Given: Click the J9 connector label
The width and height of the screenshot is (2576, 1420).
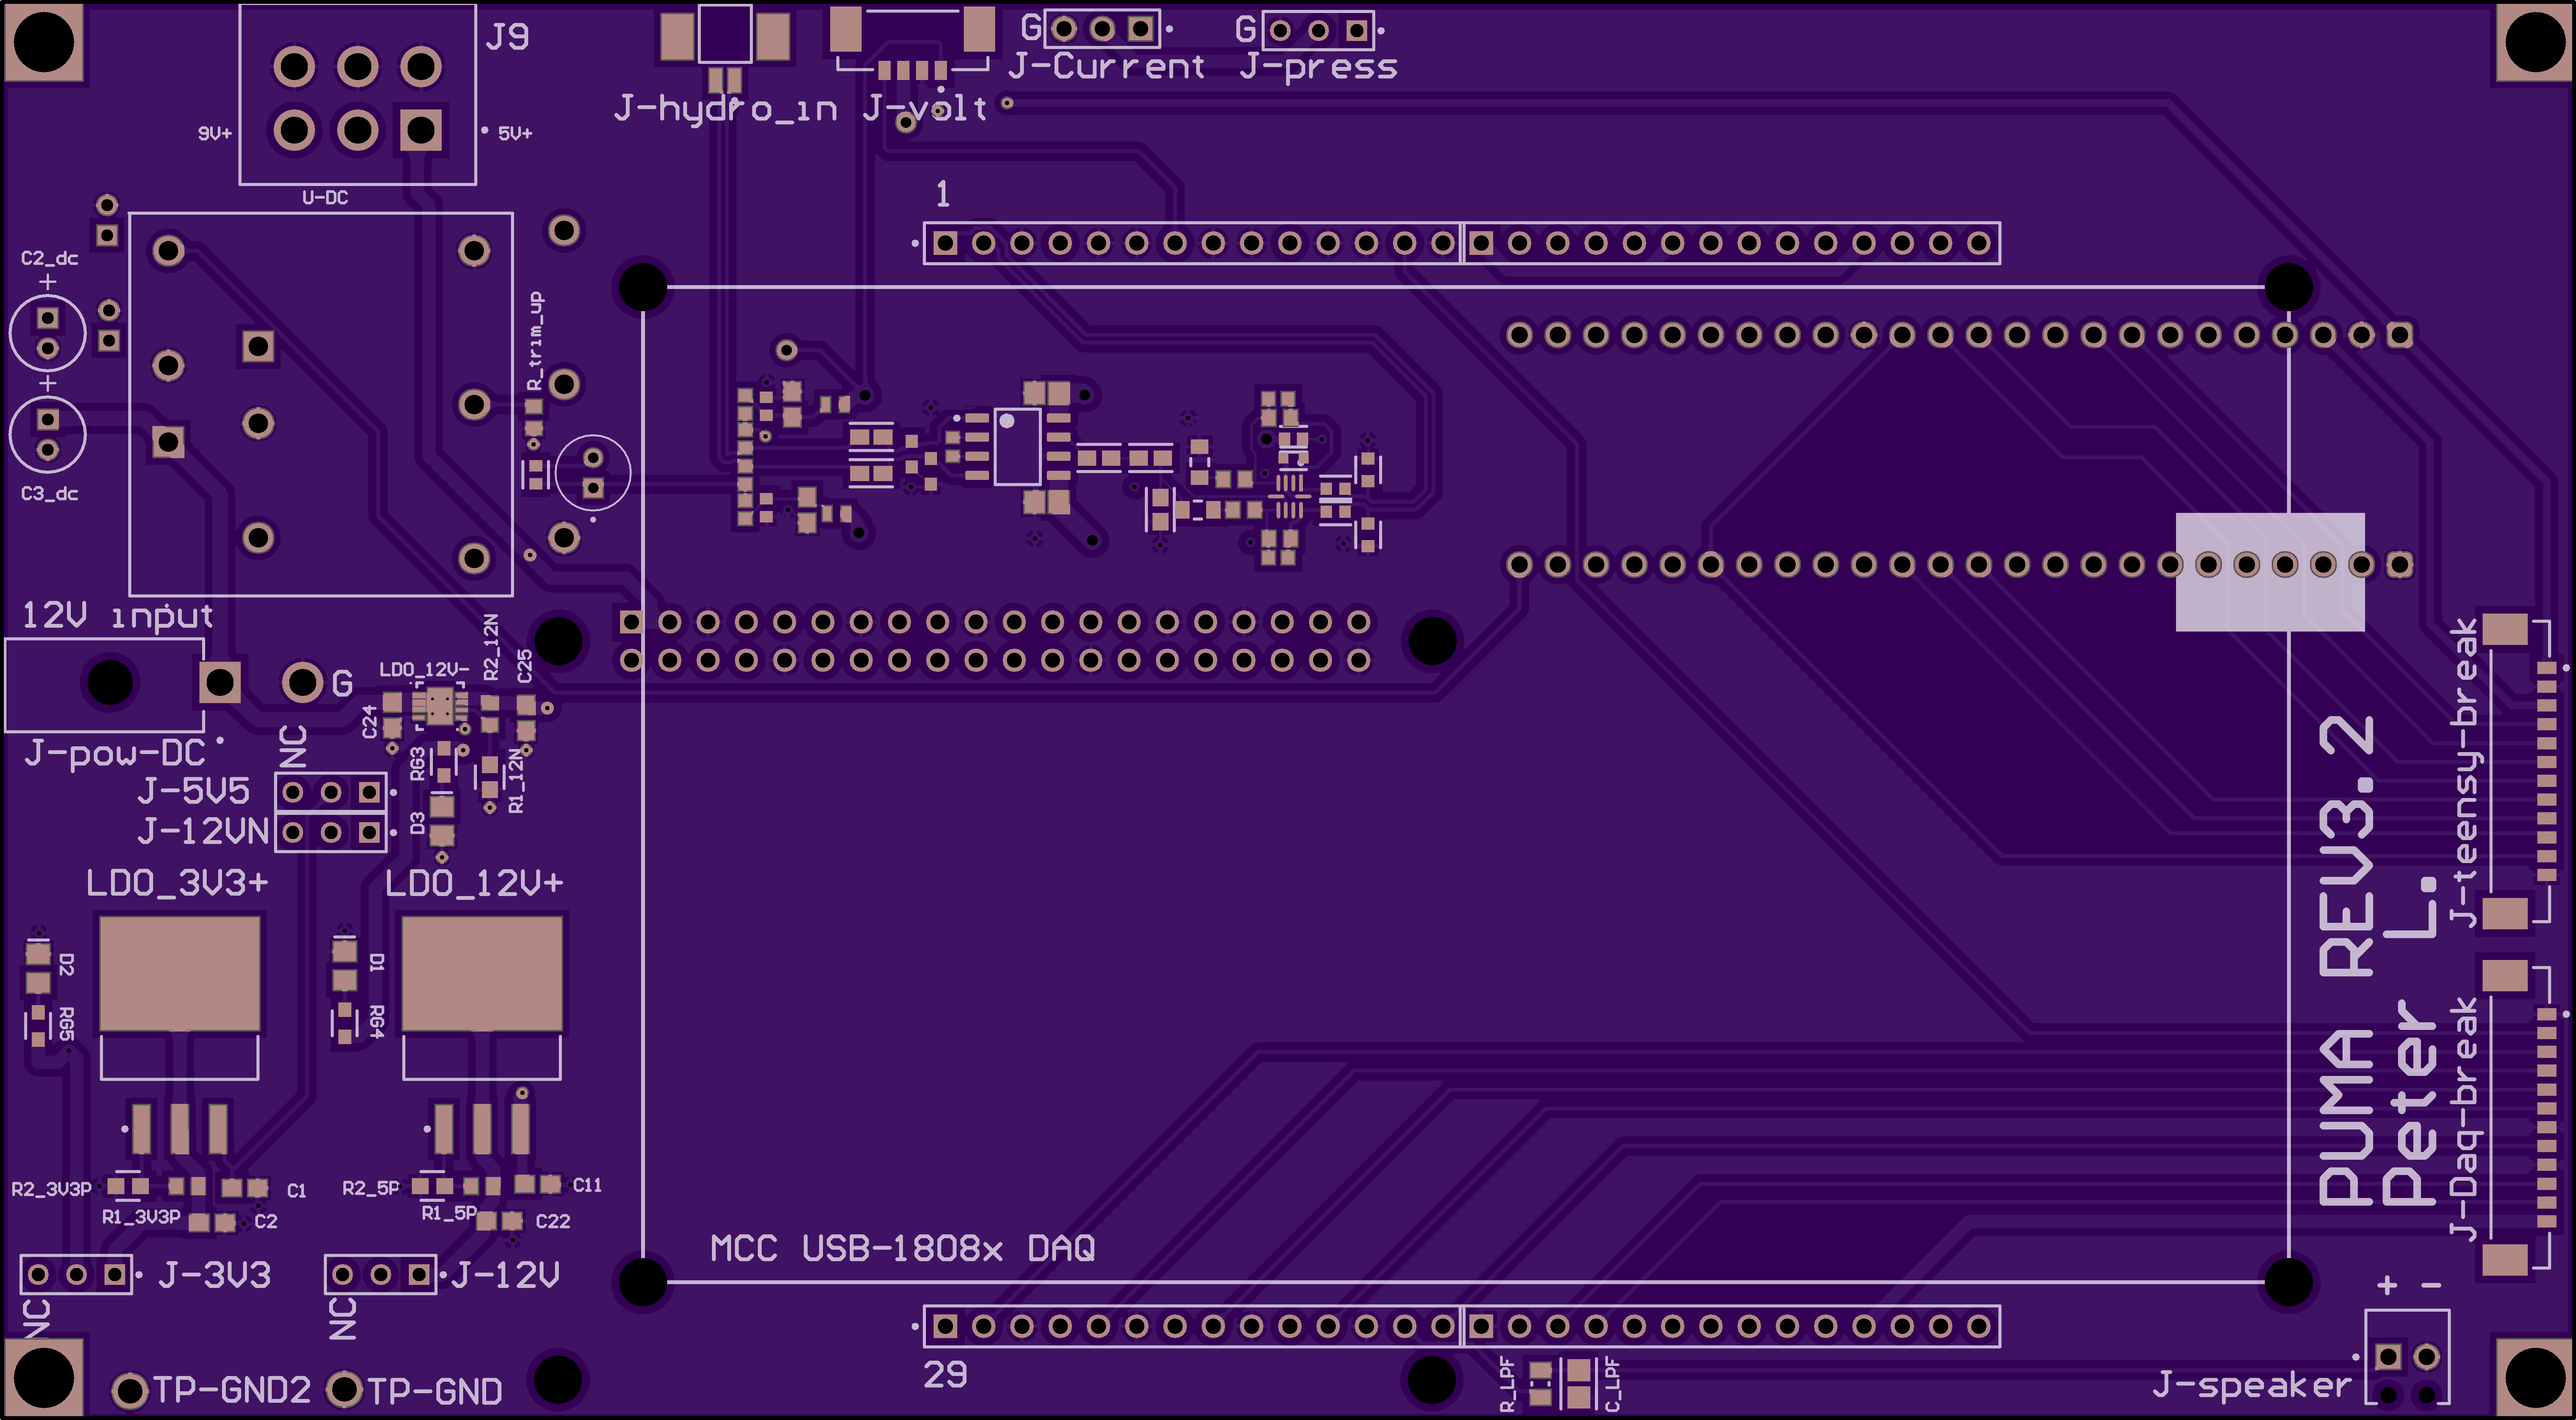Looking at the screenshot, I should point(507,37).
